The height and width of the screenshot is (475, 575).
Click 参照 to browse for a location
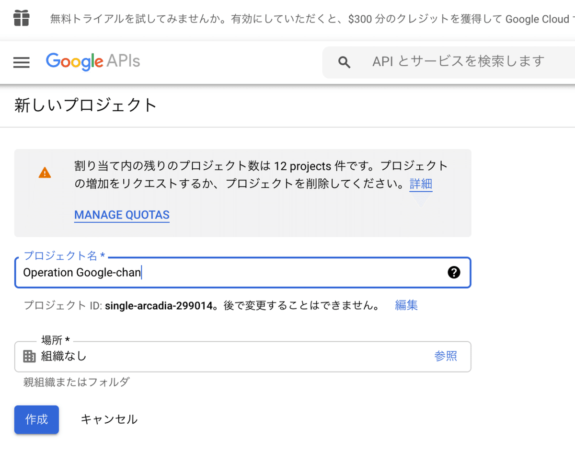(446, 356)
